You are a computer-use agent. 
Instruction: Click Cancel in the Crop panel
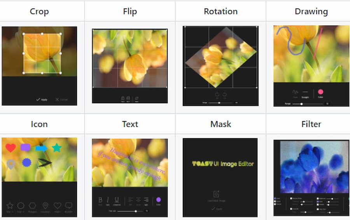click(x=61, y=100)
